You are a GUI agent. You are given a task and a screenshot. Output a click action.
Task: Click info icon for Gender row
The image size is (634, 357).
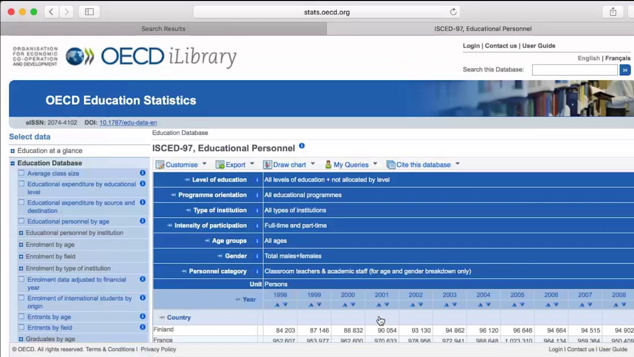[257, 256]
